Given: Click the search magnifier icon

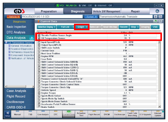Looking at the screenshot, I should (x=157, y=11).
